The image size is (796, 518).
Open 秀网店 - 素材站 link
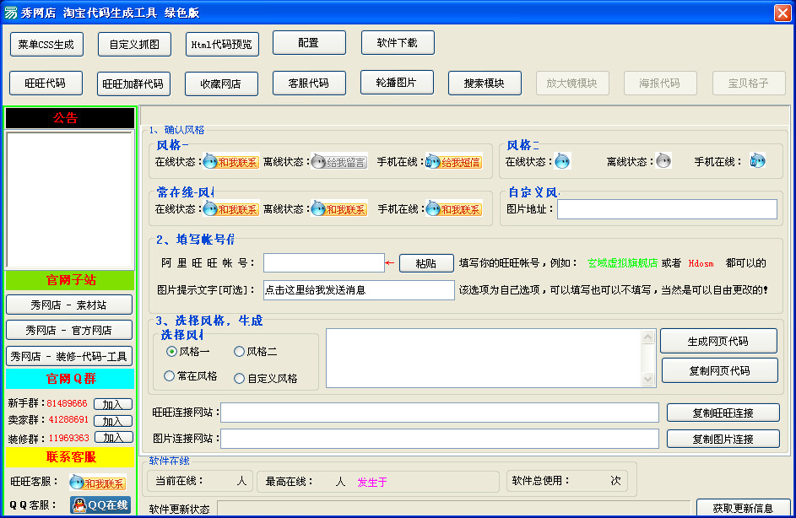[69, 305]
